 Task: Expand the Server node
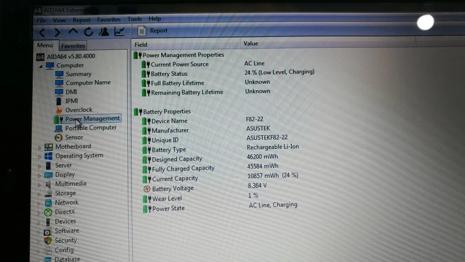pos(39,167)
